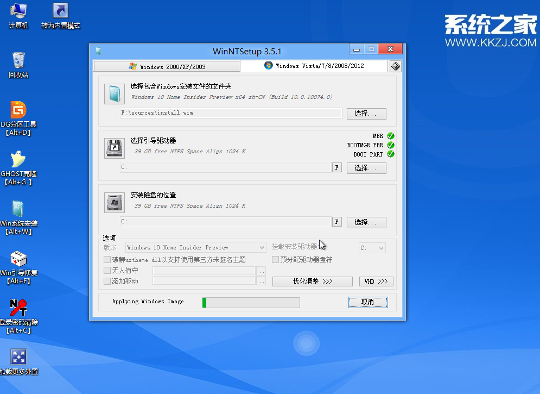
Task: Launch GHOST克隆 ghost icon
Action: (x=18, y=168)
